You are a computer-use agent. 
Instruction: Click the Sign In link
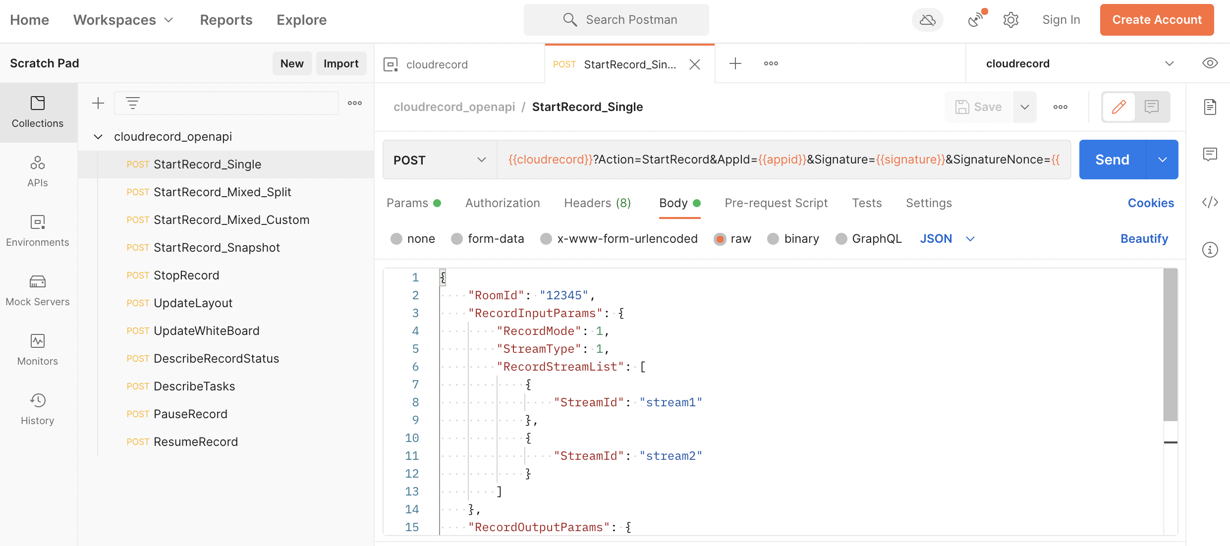(x=1061, y=20)
